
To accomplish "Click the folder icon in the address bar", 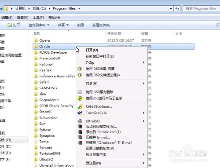I will coord(6,8).
